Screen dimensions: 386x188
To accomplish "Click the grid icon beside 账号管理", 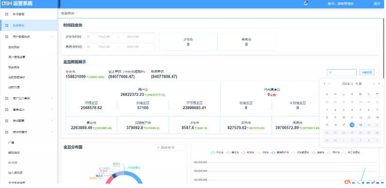I will 7,14.
